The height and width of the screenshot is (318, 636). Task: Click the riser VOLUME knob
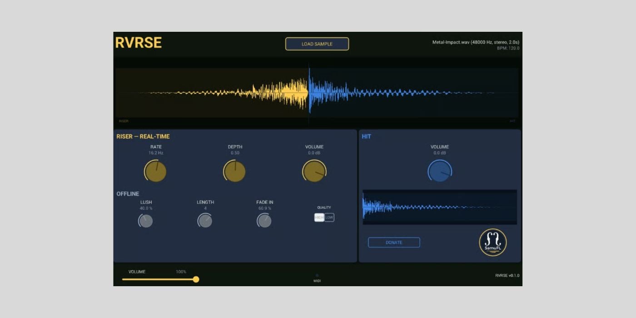click(314, 171)
